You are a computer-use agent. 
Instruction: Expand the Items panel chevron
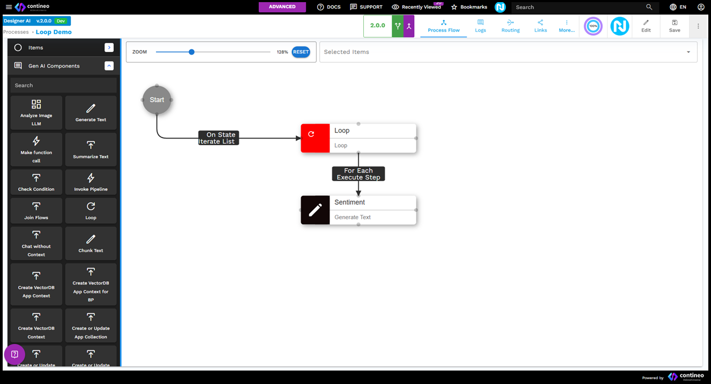pyautogui.click(x=109, y=48)
